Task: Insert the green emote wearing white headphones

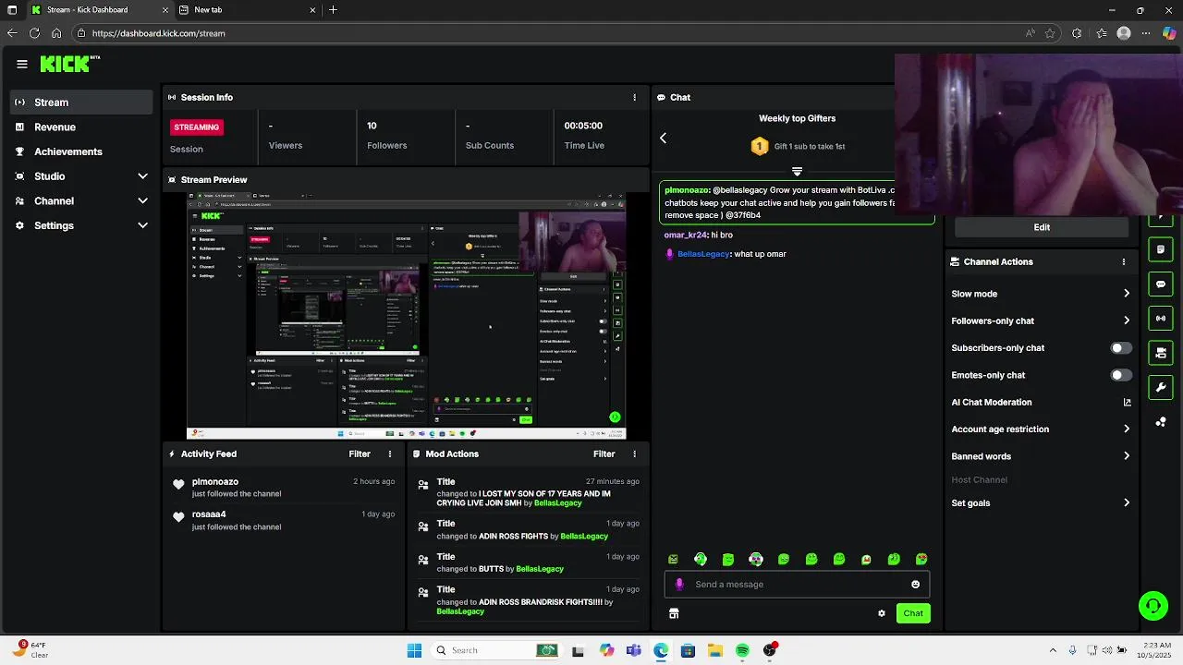Action: (701, 559)
